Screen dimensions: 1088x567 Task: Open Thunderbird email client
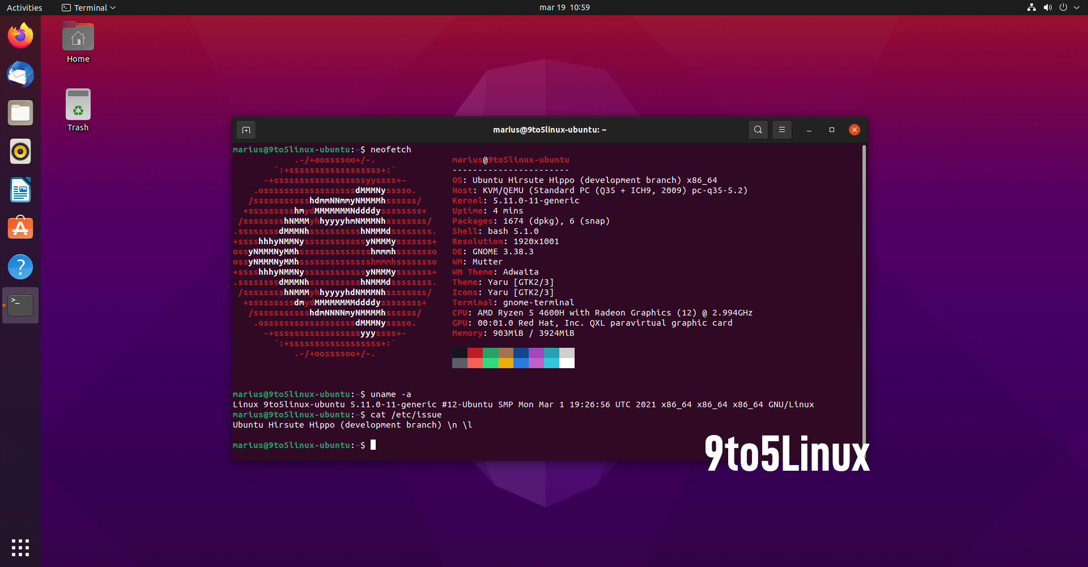(x=20, y=74)
